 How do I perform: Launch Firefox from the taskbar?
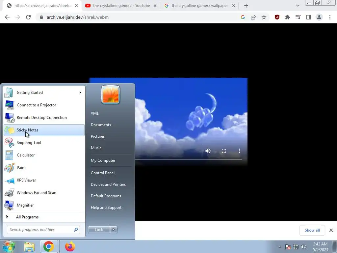70,246
